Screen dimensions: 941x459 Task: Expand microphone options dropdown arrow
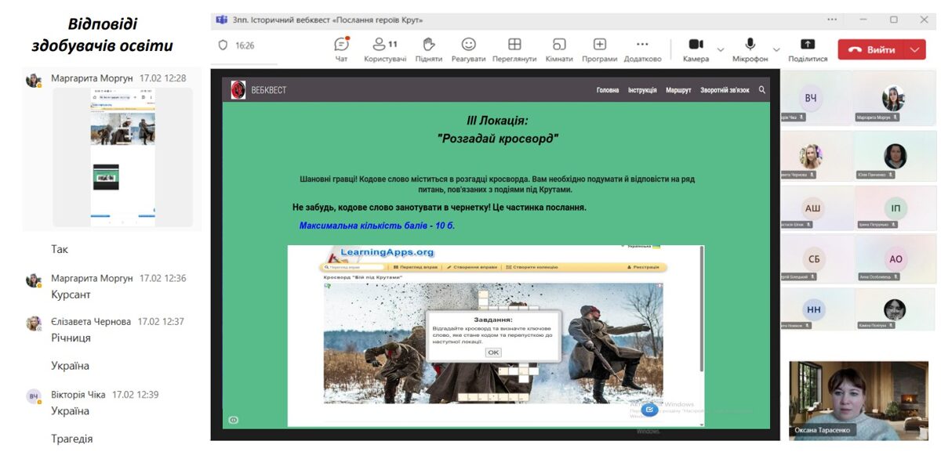776,49
